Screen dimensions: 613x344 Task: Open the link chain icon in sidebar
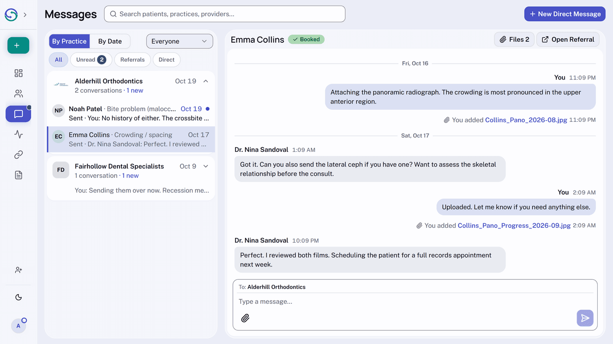(x=18, y=155)
